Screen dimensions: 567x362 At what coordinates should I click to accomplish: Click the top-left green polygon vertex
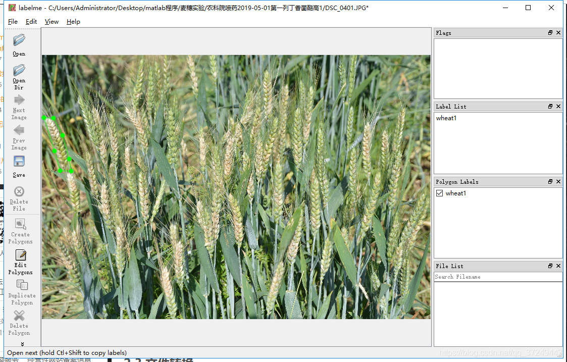pos(44,118)
